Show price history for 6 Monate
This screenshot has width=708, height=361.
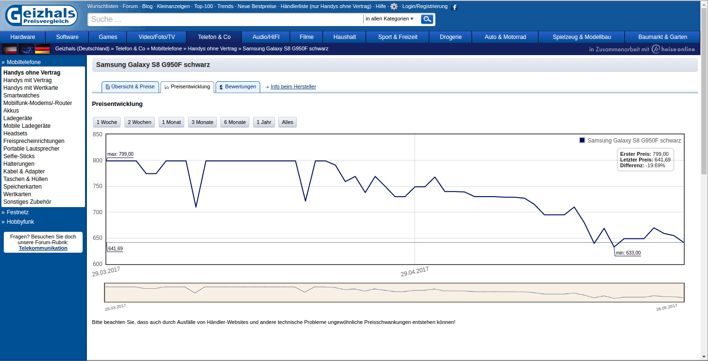(x=235, y=122)
